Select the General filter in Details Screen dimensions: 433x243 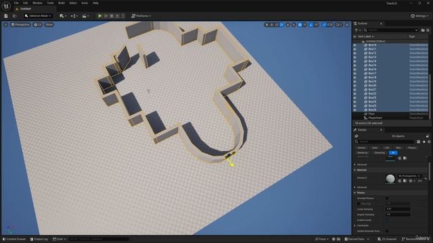pyautogui.click(x=361, y=148)
